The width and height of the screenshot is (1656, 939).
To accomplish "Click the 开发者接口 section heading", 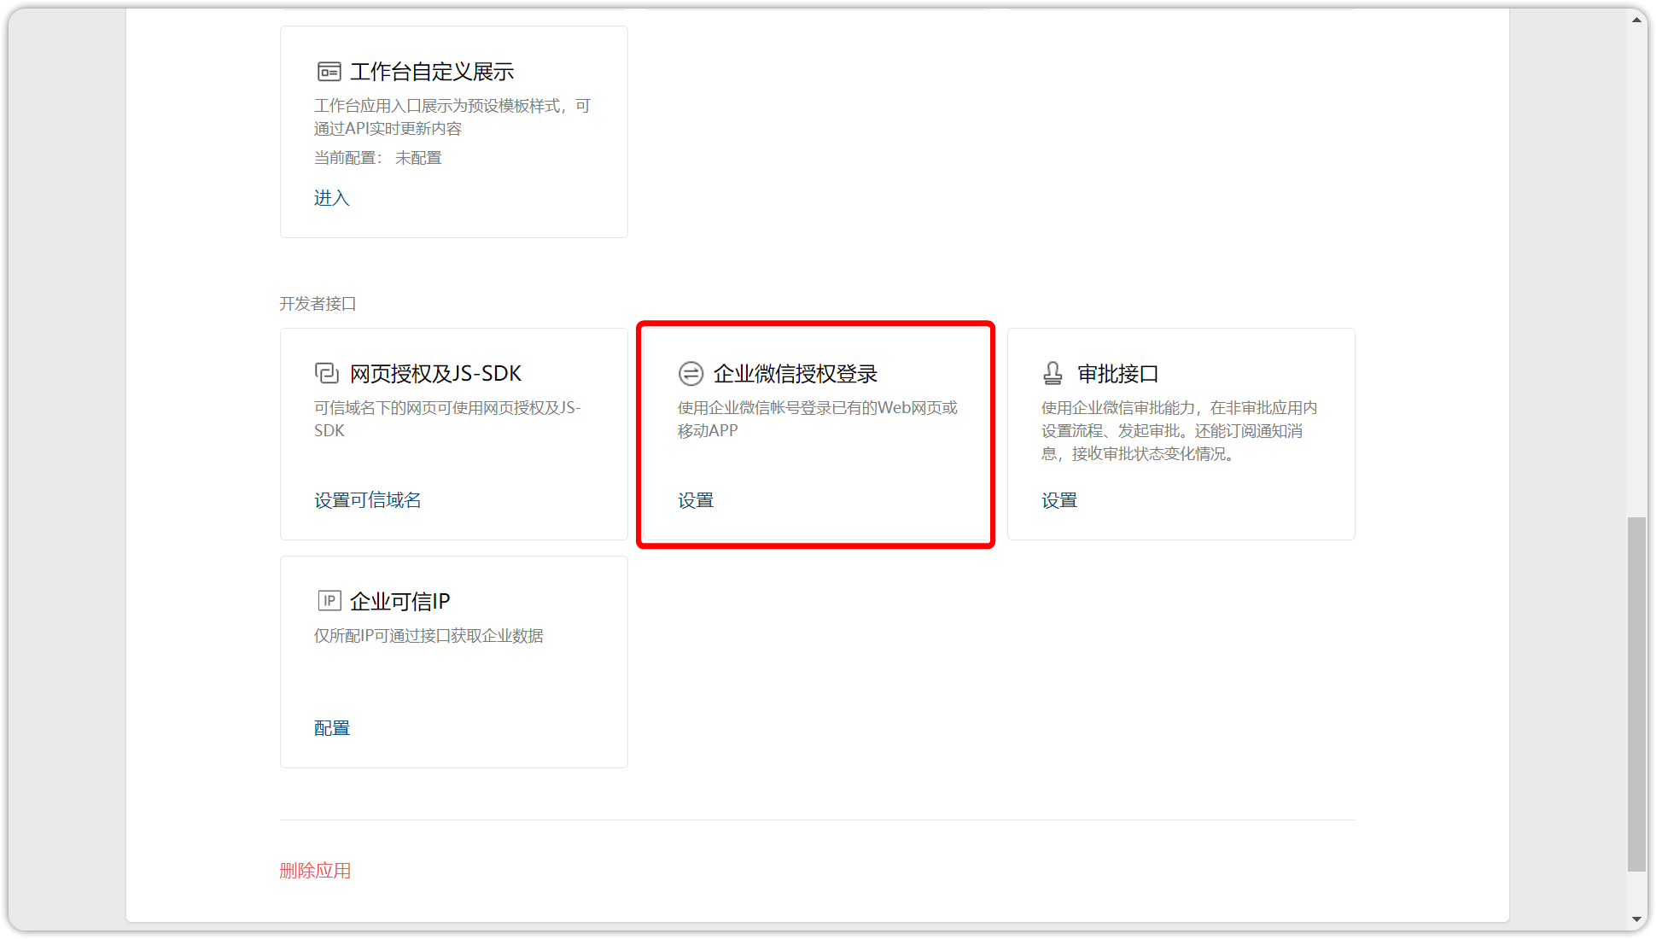I will click(318, 304).
